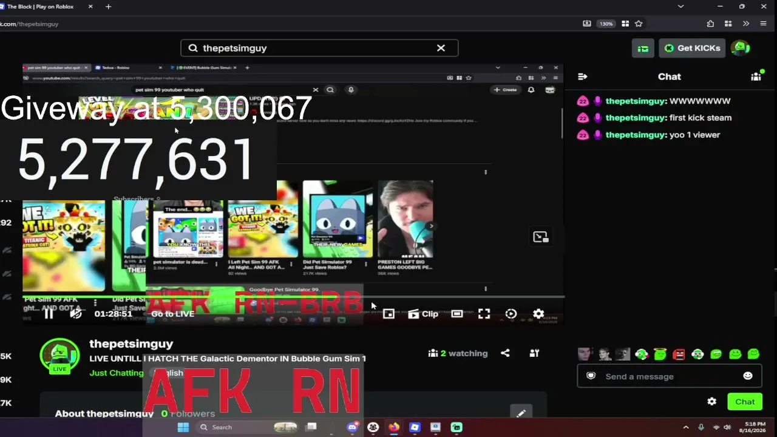Click the shield badge icon in chat input
The width and height of the screenshot is (777, 437).
click(x=591, y=376)
